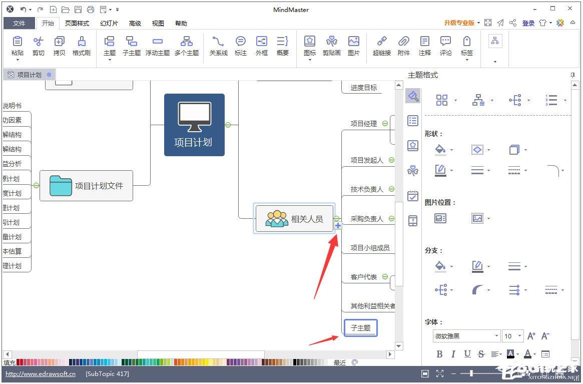Insert a 标注 callout

pyautogui.click(x=241, y=46)
